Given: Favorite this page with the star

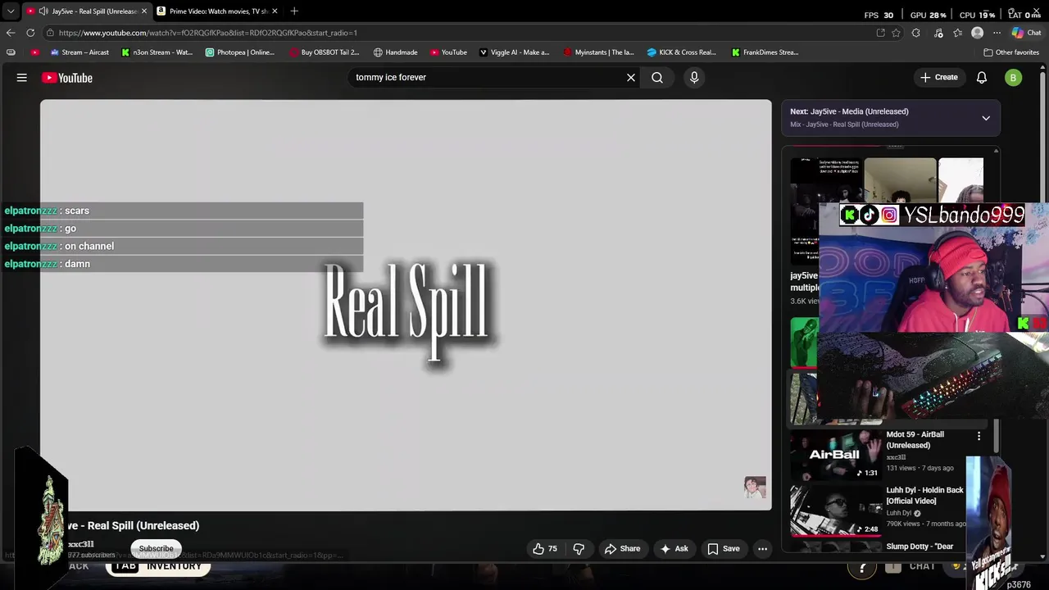Looking at the screenshot, I should [896, 33].
